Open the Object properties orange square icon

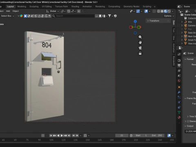(179, 87)
